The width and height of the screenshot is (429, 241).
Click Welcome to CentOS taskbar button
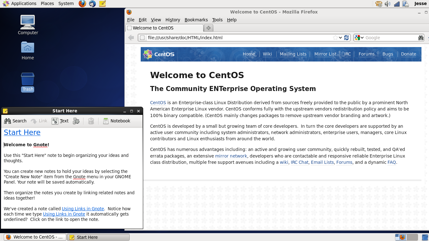[35, 237]
